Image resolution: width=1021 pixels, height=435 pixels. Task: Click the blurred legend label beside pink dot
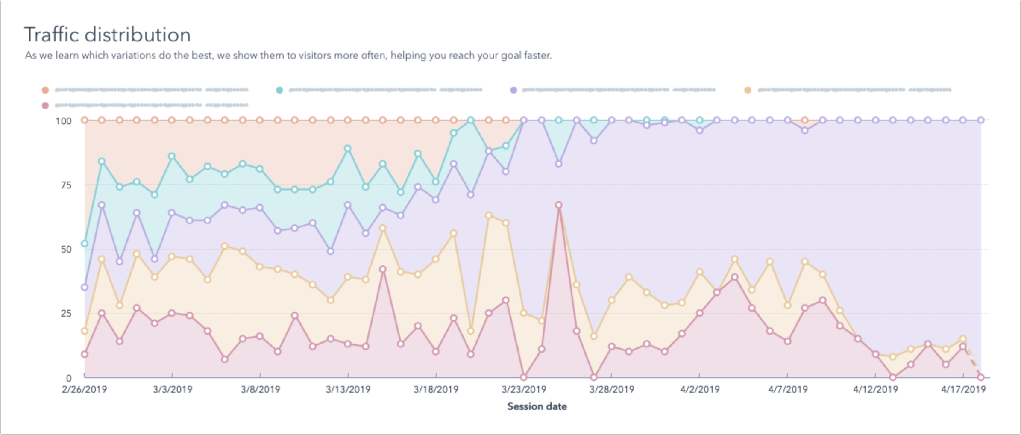click(152, 105)
